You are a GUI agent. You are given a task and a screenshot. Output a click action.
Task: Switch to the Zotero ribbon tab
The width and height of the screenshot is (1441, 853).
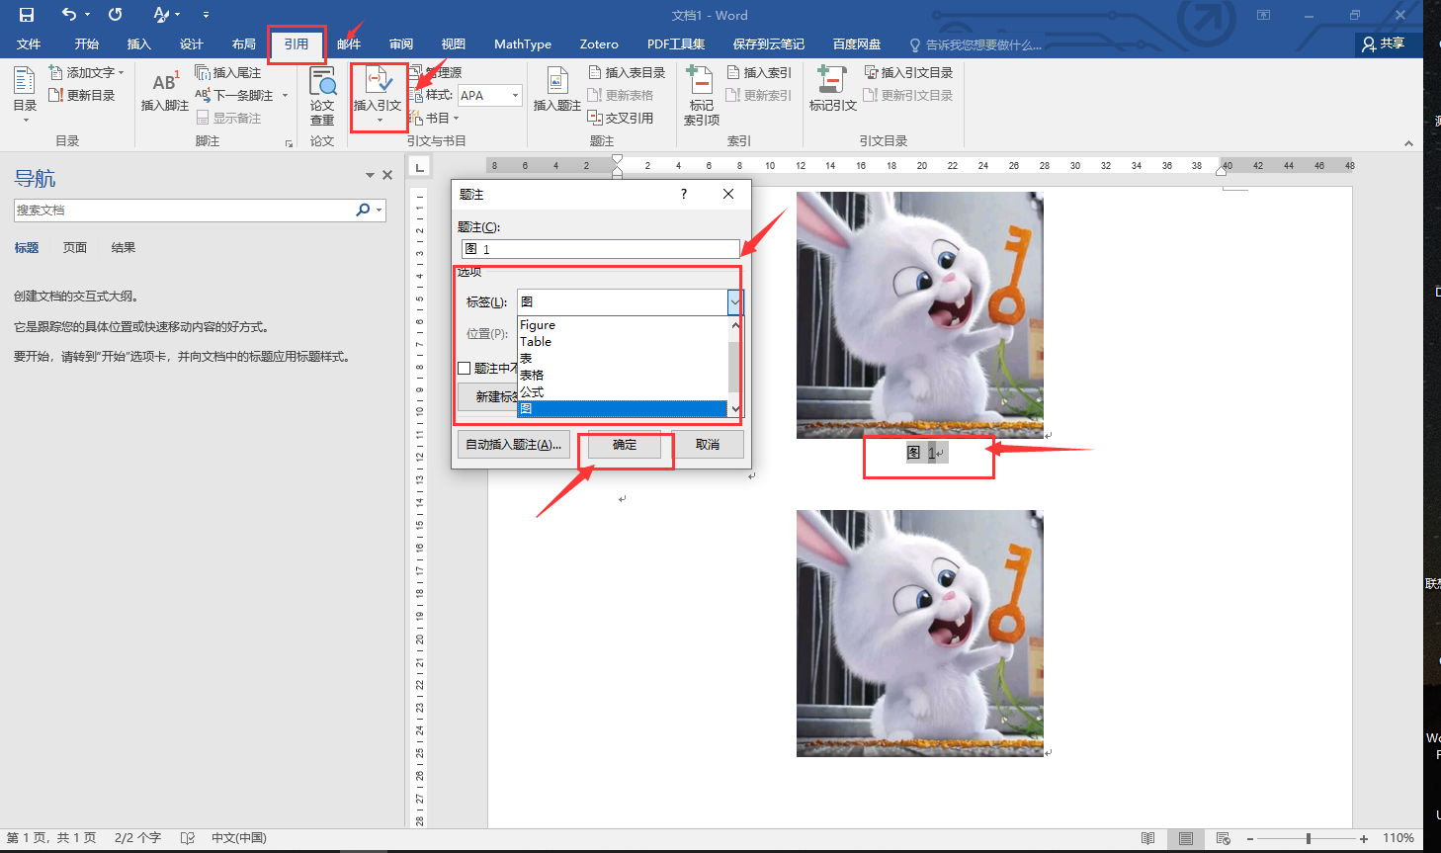point(599,43)
